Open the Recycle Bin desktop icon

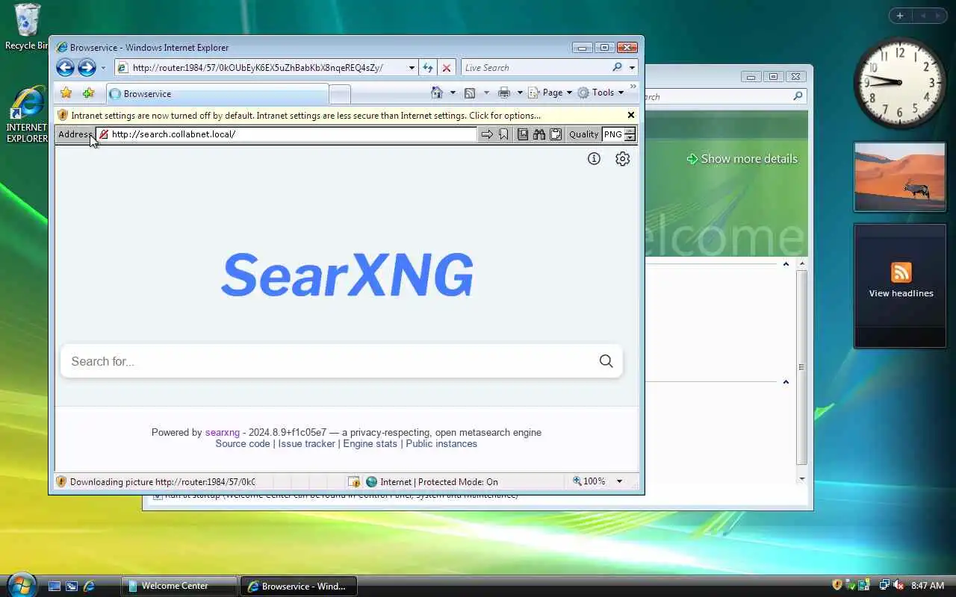click(x=28, y=27)
